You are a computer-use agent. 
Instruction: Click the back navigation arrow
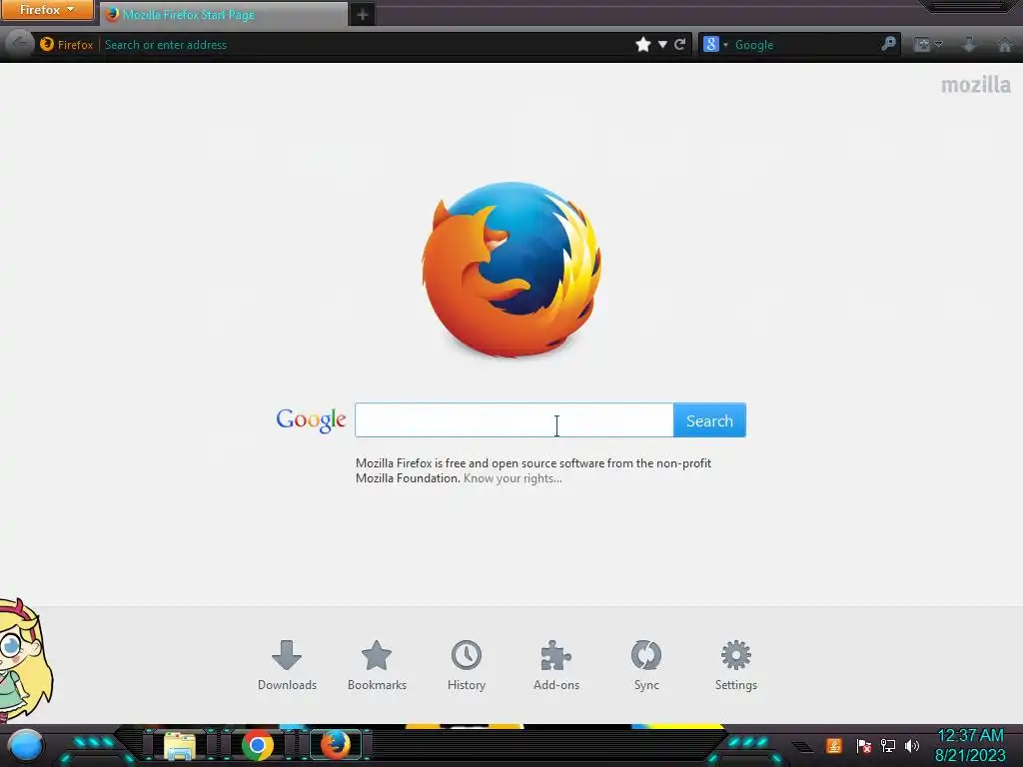pyautogui.click(x=19, y=44)
